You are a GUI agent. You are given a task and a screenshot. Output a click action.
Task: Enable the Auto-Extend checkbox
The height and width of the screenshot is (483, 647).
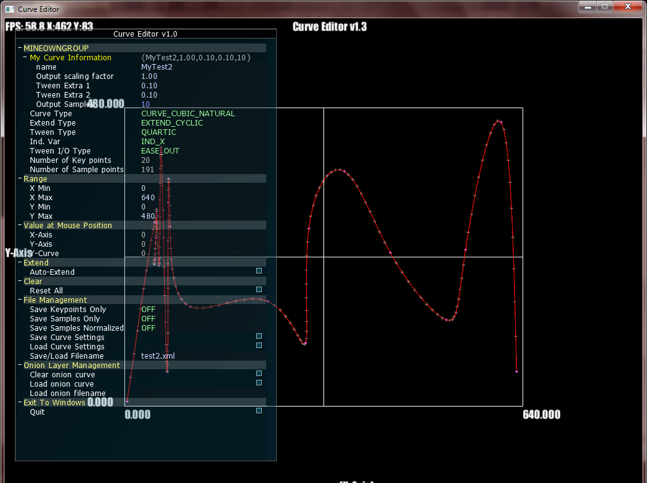click(x=258, y=270)
